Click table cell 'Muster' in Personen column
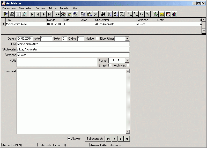Viewport: 207px width, 148px height. click(146, 24)
